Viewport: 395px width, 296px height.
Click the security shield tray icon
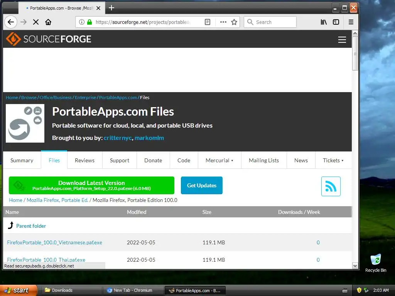(x=359, y=290)
